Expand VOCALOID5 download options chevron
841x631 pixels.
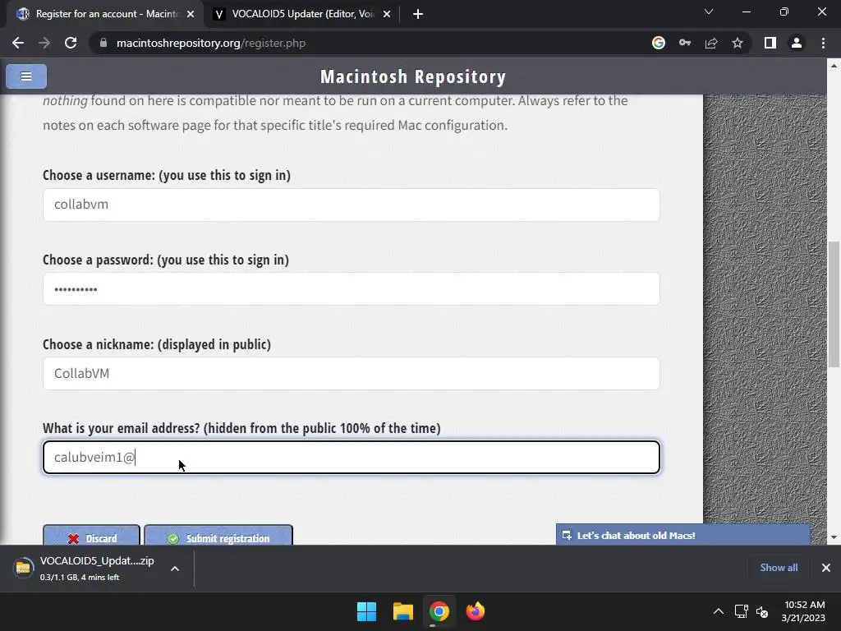pyautogui.click(x=175, y=569)
